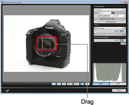The width and height of the screenshot is (129, 105).
Task: Turn Focus ON
Action: click(117, 31)
